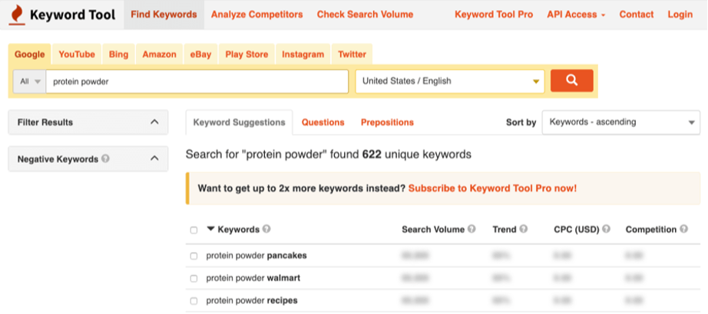The width and height of the screenshot is (708, 314).
Task: Check the protein powder pancakes checkbox
Action: (194, 256)
